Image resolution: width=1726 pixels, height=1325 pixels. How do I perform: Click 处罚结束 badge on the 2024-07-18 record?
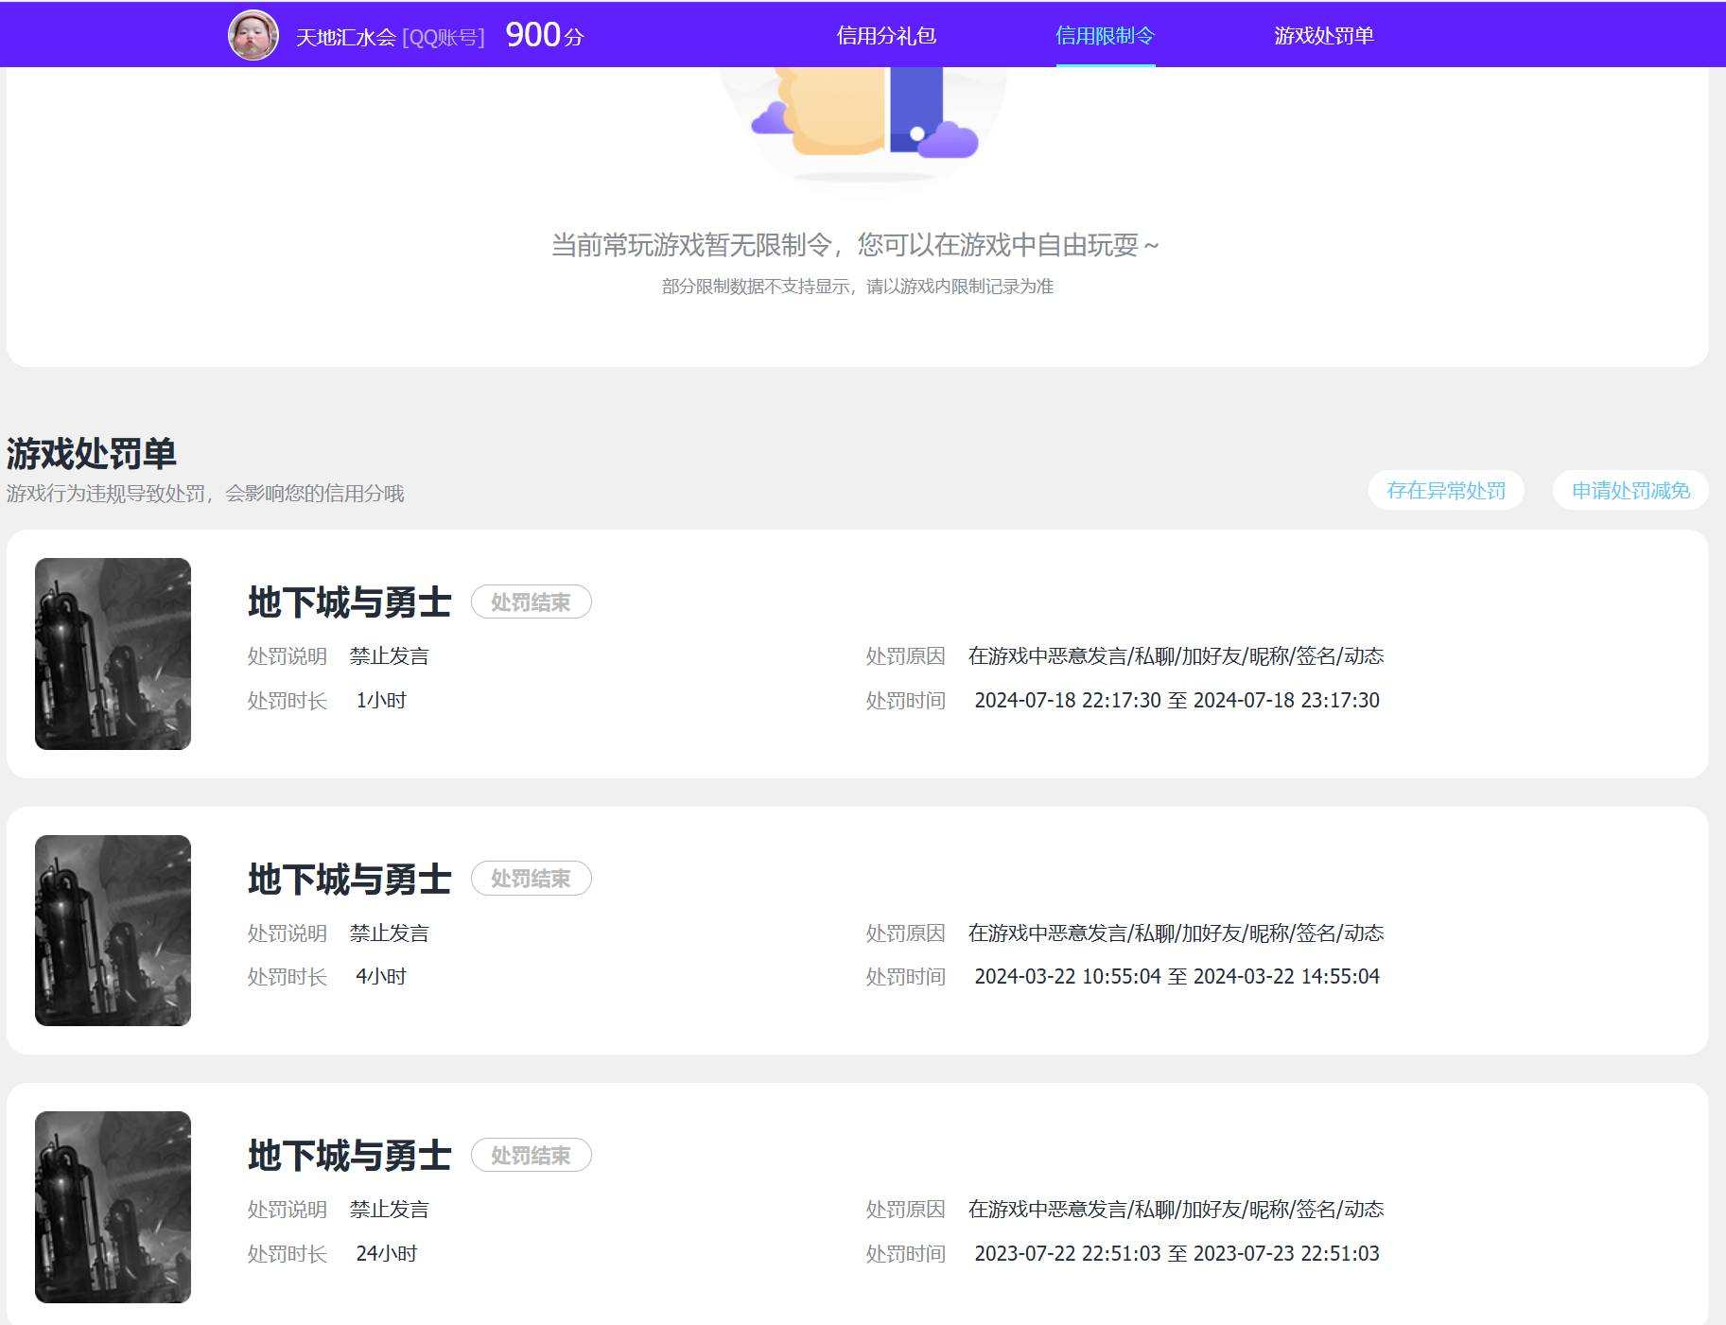click(x=531, y=602)
